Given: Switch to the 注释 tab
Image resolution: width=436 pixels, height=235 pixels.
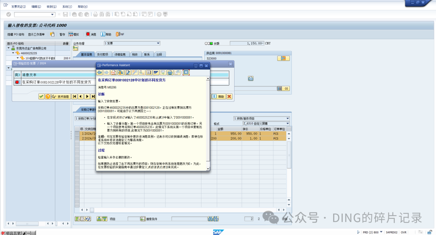Looking at the screenshot, I should point(159,55).
